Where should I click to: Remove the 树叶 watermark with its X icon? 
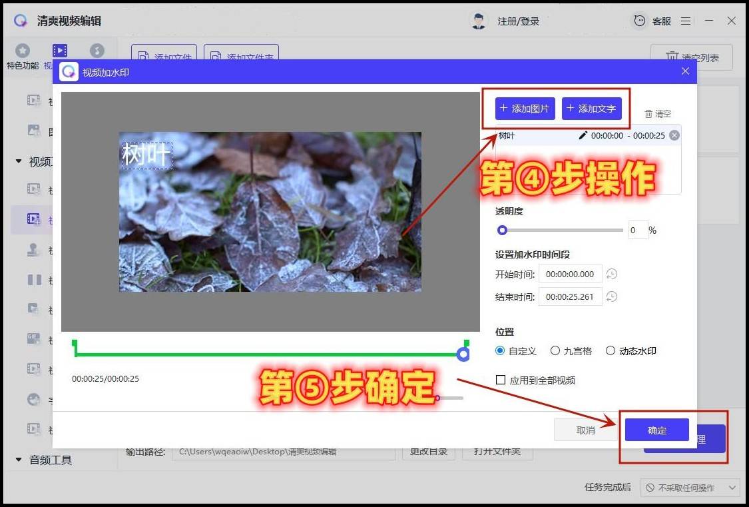(x=674, y=135)
